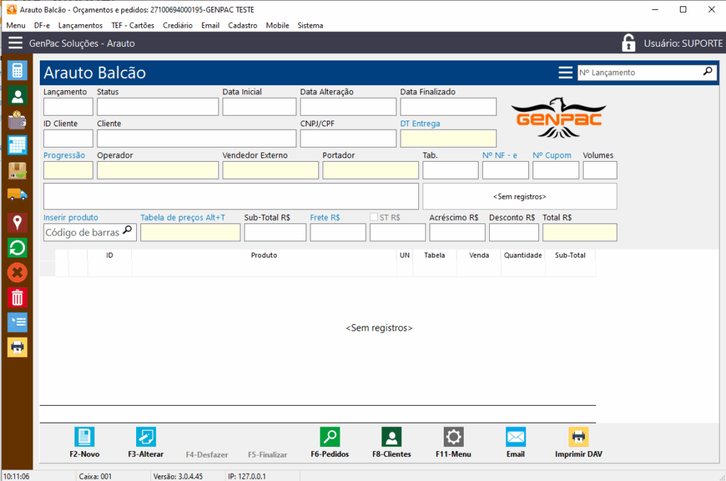Expand the hamburger menu next to GenPac Soluções
The width and height of the screenshot is (726, 481).
click(16, 43)
